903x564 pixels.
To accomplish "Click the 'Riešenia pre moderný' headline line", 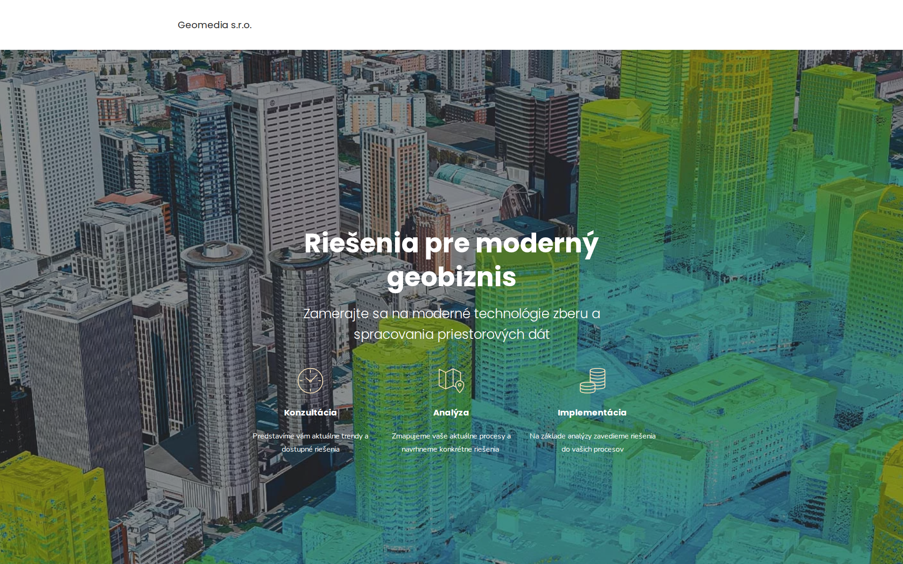I will coord(451,243).
